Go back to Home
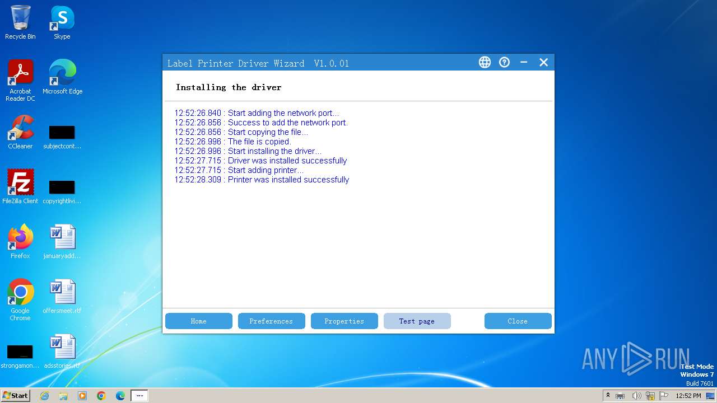This screenshot has height=403, width=717. point(199,321)
